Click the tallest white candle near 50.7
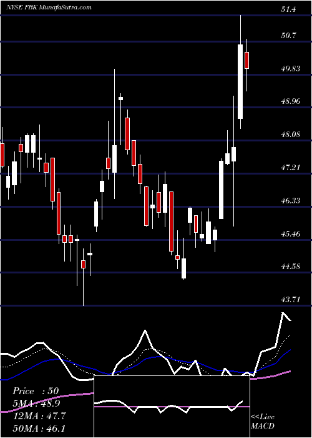Viewport: 312px width, 438px height. tap(240, 81)
